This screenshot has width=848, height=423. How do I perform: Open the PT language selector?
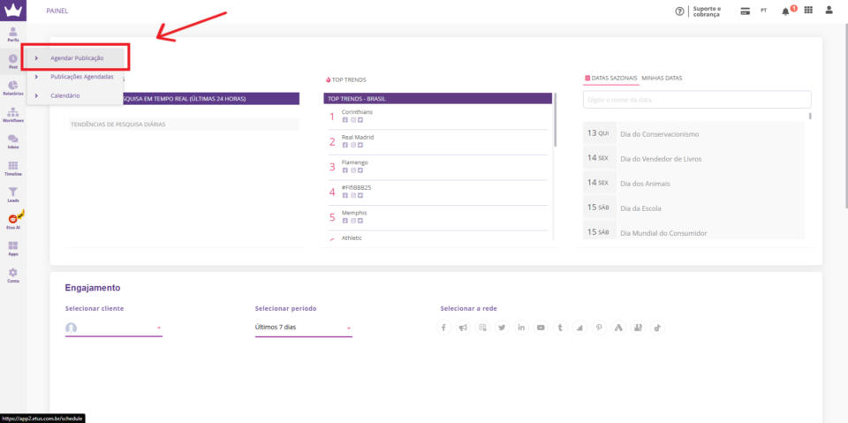coord(763,11)
